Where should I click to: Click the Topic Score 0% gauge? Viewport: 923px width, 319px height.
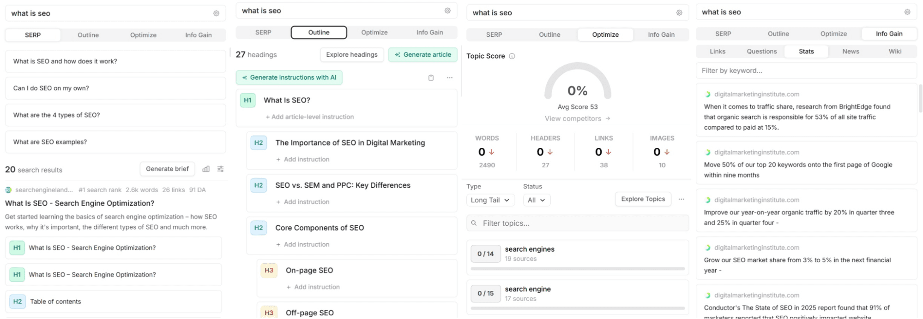[578, 82]
